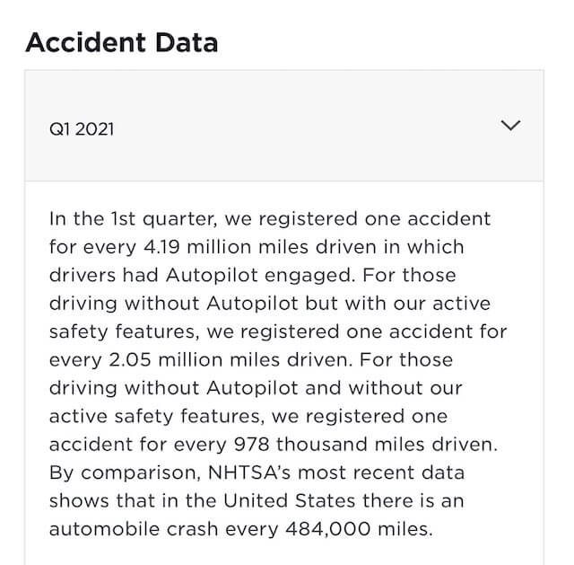574x565 pixels.
Task: Click the Accident Data heading
Action: (x=121, y=41)
